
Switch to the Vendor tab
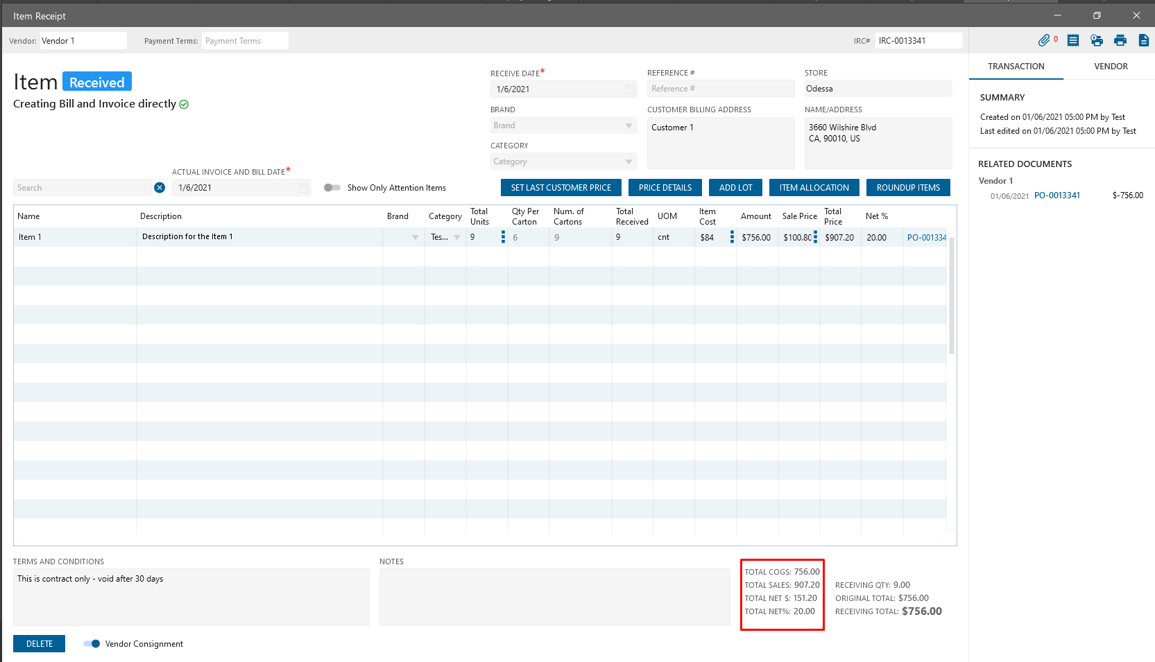point(1111,67)
